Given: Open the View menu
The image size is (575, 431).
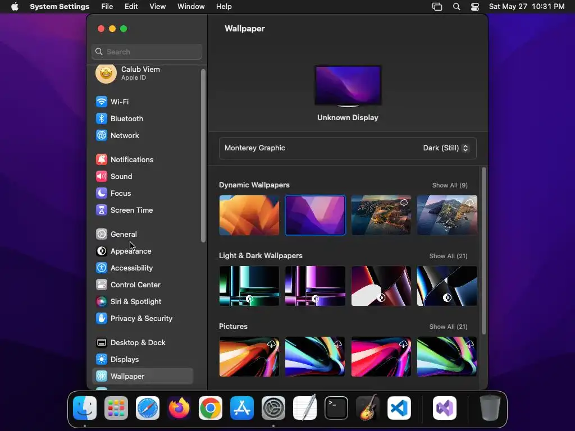Looking at the screenshot, I should (158, 7).
